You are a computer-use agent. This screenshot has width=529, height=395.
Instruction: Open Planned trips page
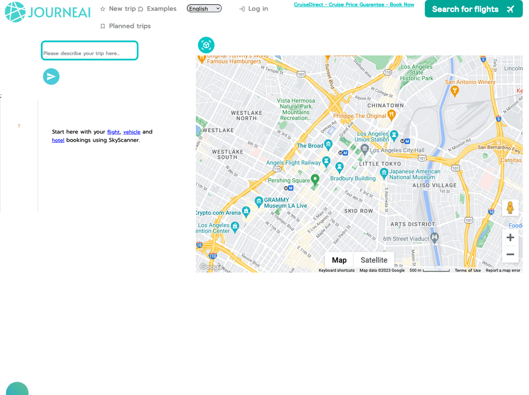[126, 26]
